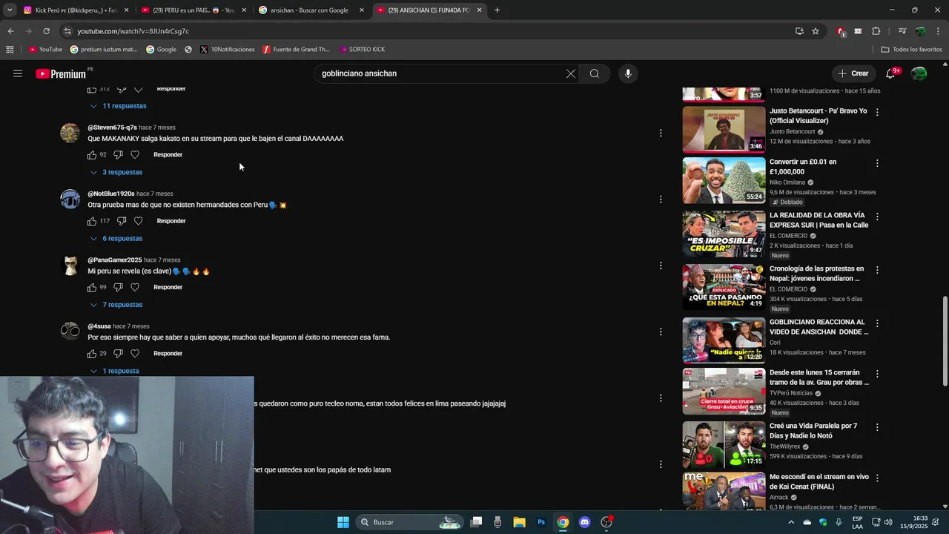The image size is (949, 534).
Task: Like the comment by @Steven675-q7s
Action: [x=92, y=155]
